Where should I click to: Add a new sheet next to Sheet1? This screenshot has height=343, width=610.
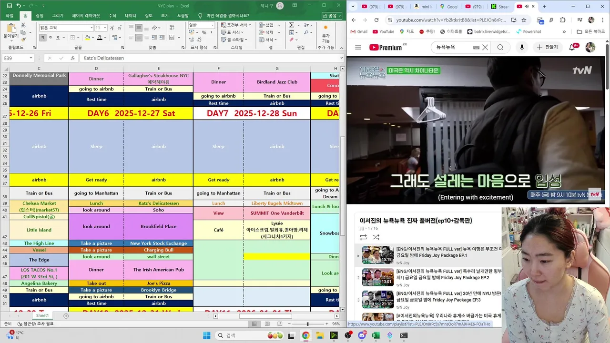pos(66,316)
